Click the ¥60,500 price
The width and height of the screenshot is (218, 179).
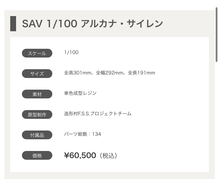[80, 155]
